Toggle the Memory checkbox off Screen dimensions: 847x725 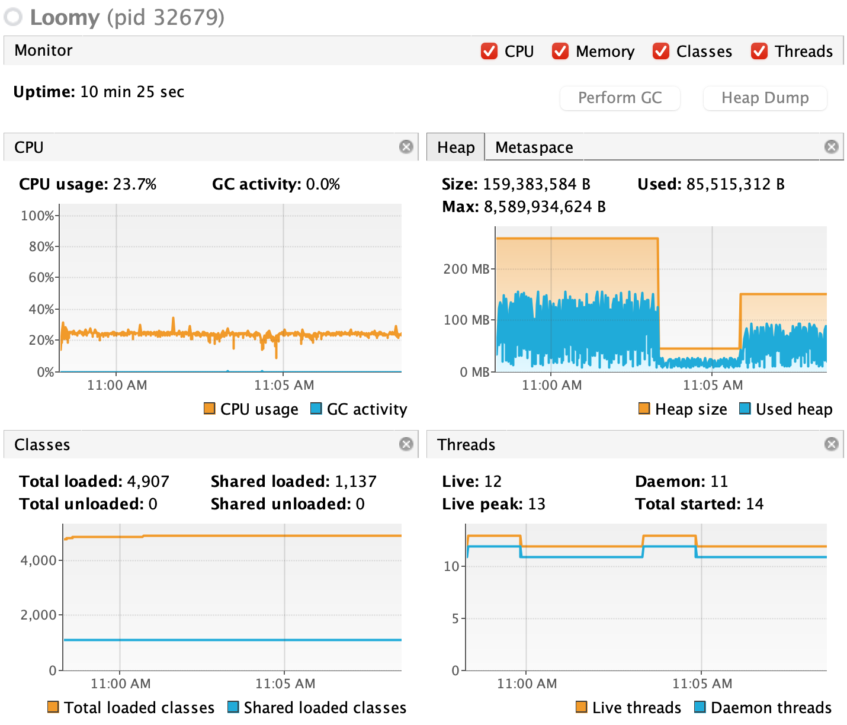pos(560,52)
